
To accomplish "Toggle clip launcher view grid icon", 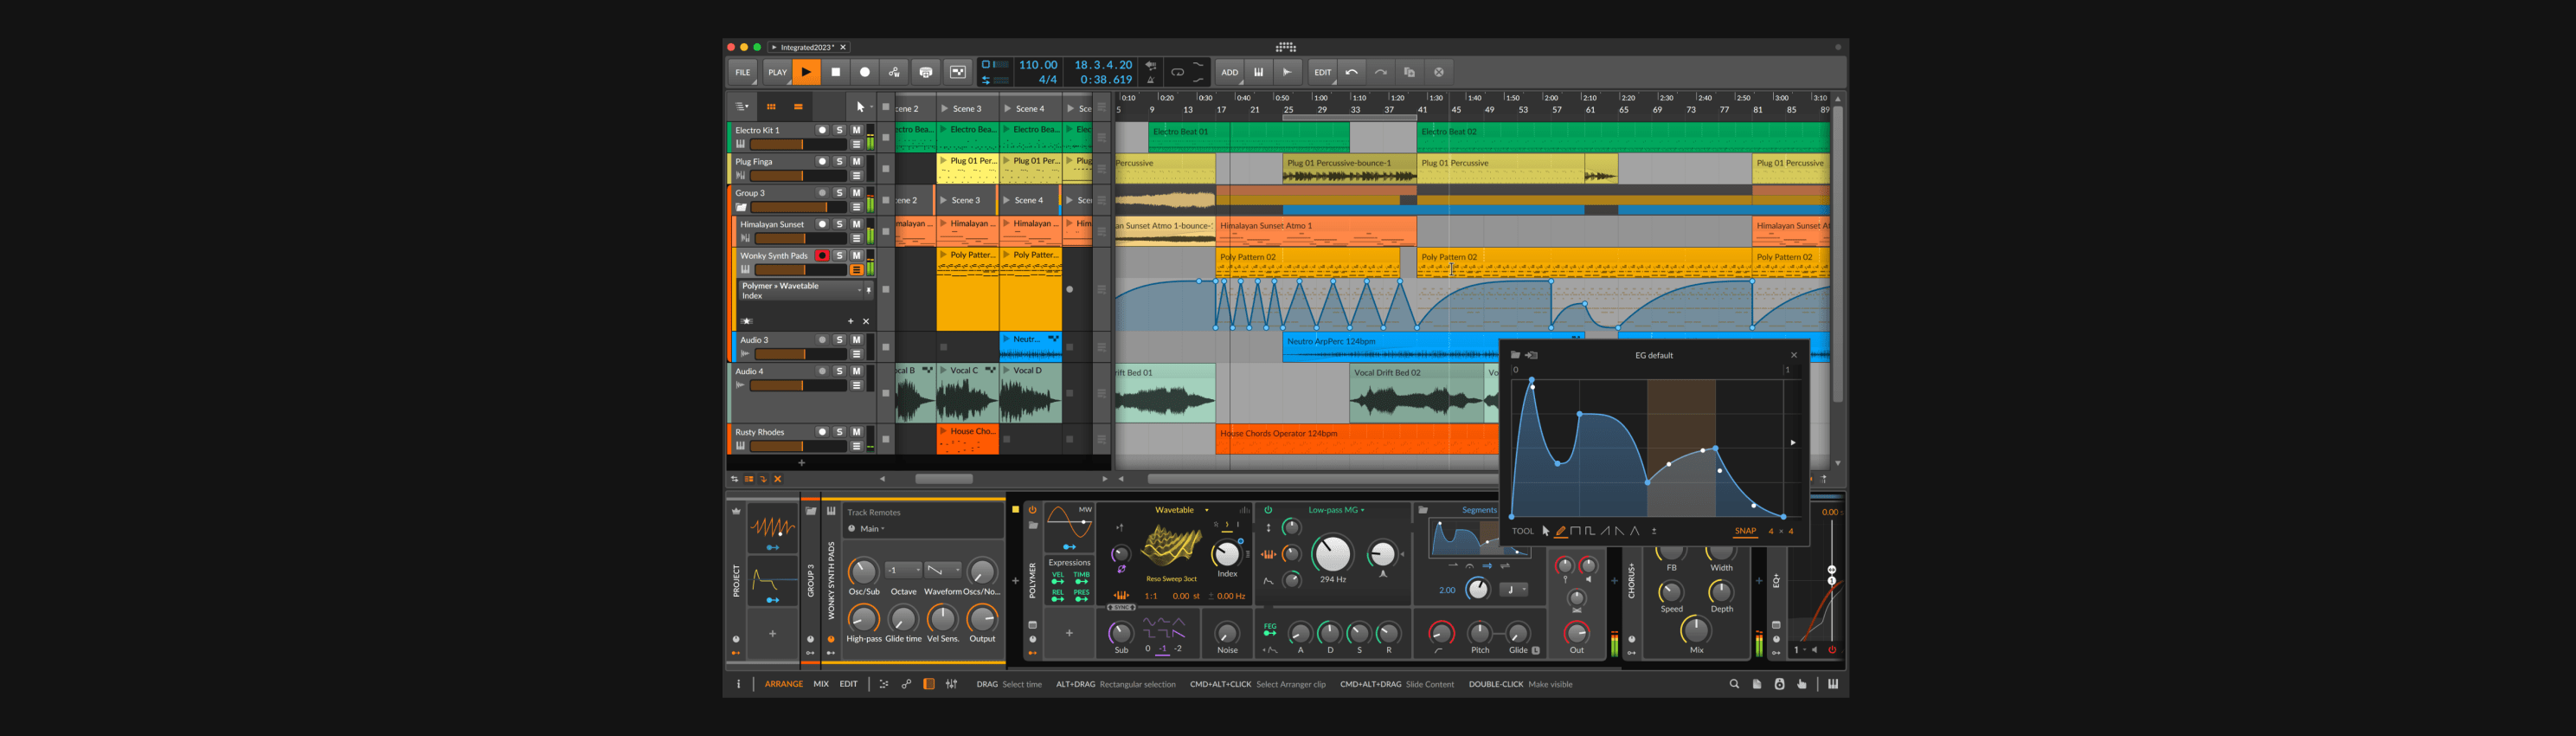I will pyautogui.click(x=771, y=106).
